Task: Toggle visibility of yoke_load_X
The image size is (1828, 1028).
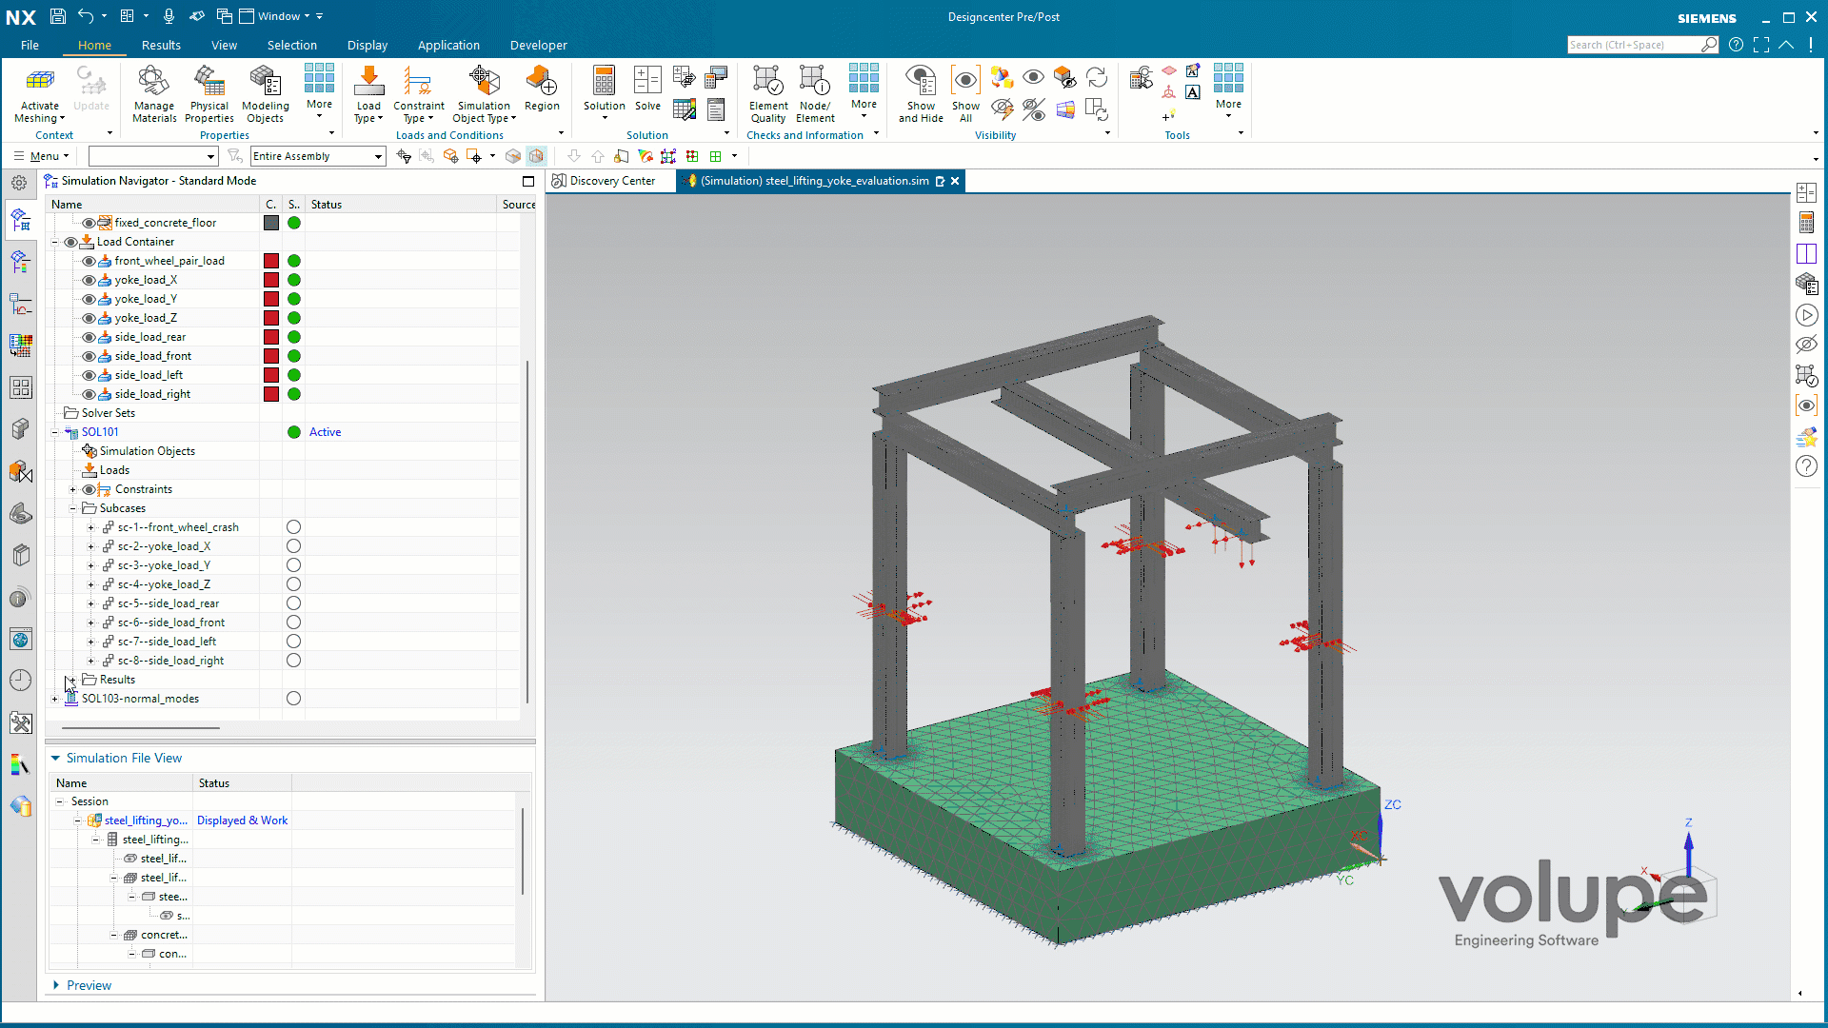Action: 89,280
